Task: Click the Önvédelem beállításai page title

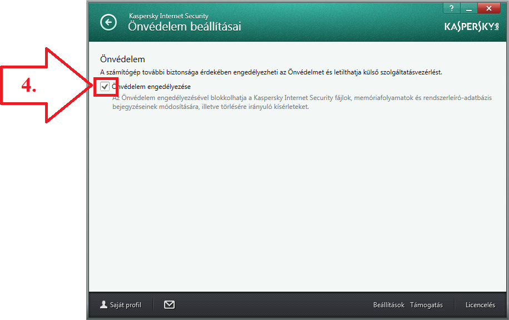Action: pyautogui.click(x=185, y=26)
